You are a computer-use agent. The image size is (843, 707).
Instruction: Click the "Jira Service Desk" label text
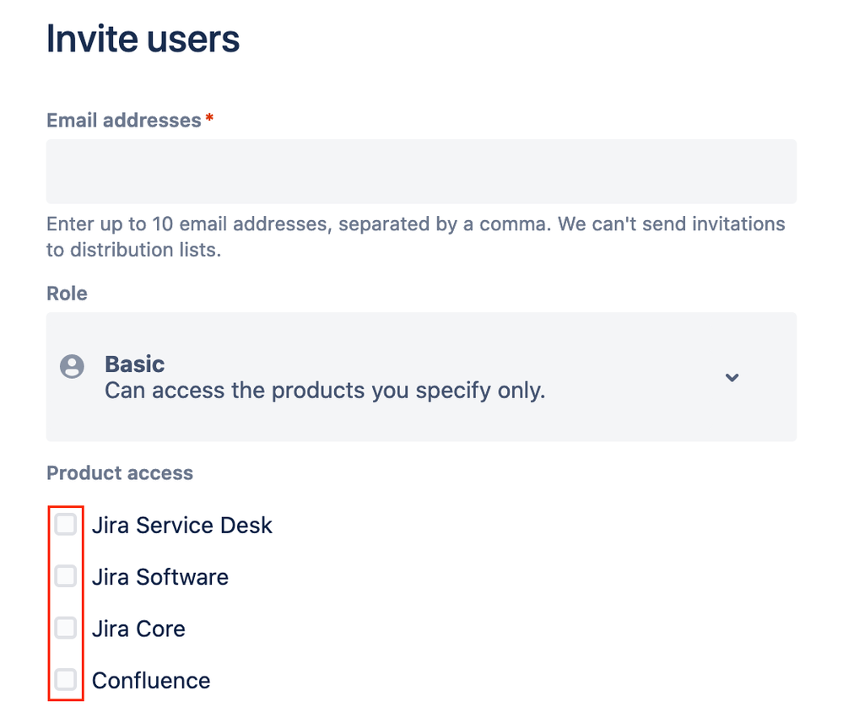[181, 526]
